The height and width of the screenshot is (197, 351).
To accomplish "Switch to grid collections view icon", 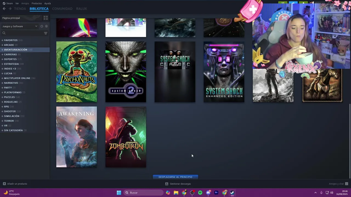I will tap(46, 18).
